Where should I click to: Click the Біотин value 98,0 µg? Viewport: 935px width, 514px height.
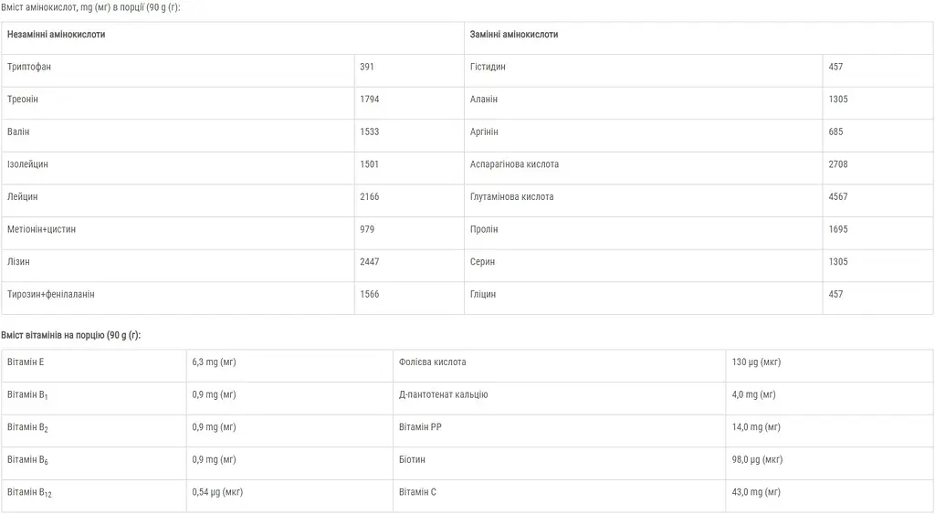(x=757, y=460)
